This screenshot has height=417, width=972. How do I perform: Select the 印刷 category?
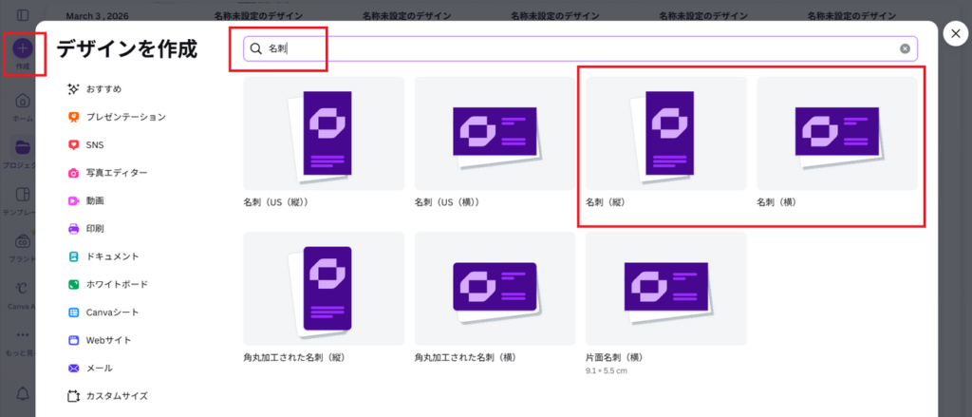point(85,228)
